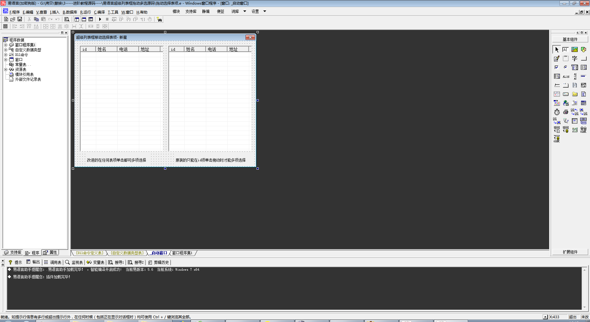Click the window preview icon in the alignment toolbar
The width and height of the screenshot is (590, 322).
[x=5, y=26]
